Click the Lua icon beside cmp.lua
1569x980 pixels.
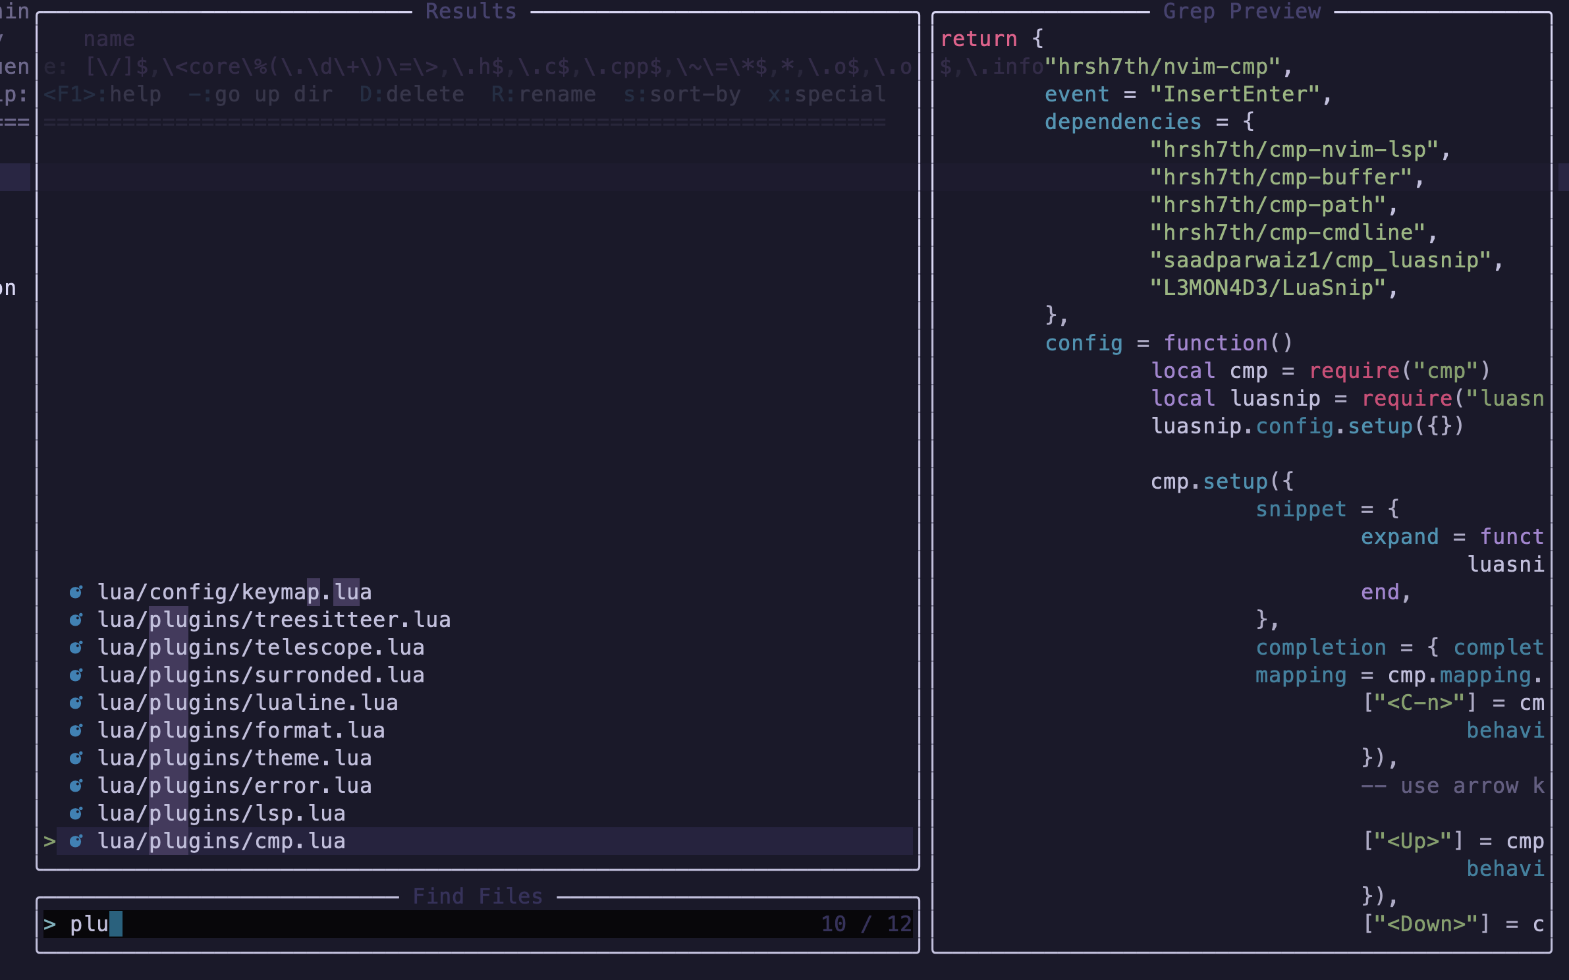pyautogui.click(x=76, y=841)
